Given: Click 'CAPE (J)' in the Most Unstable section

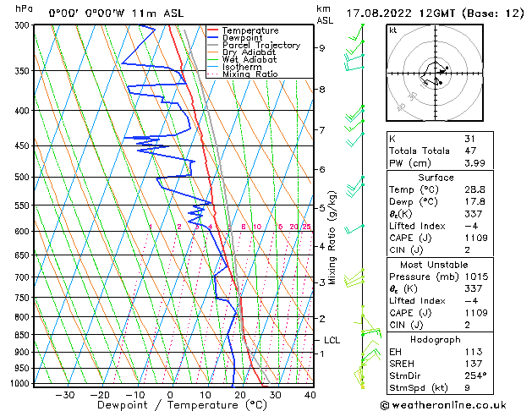Looking at the screenshot, I should point(410,313).
